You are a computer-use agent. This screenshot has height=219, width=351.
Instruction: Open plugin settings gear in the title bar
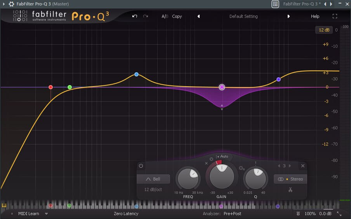point(11,4)
